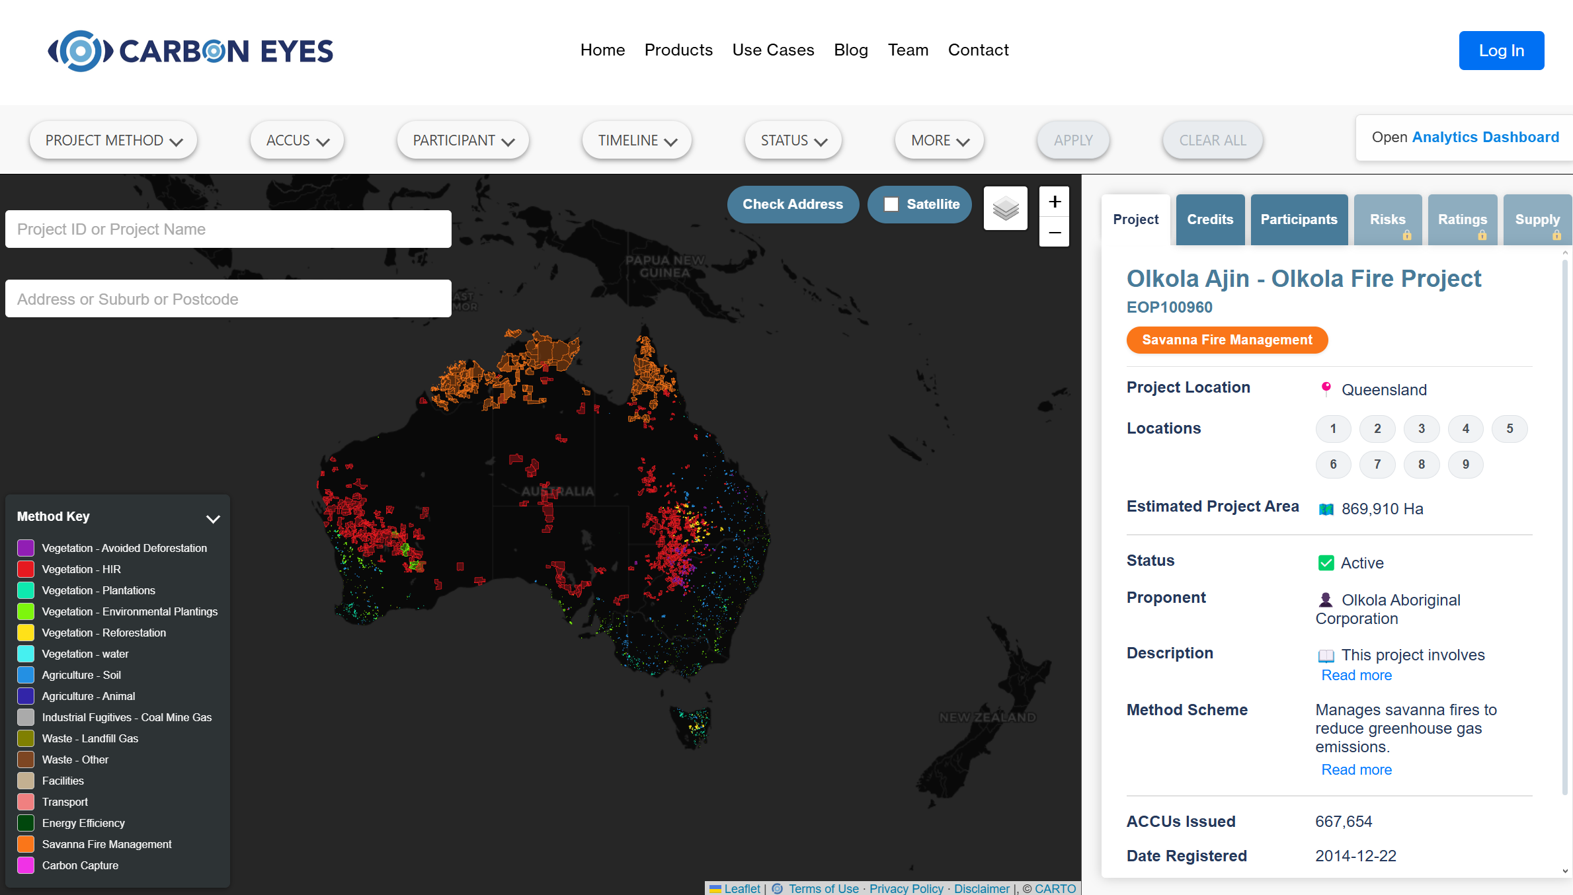The height and width of the screenshot is (895, 1573).
Task: Collapse the Method Key panel
Action: click(213, 519)
